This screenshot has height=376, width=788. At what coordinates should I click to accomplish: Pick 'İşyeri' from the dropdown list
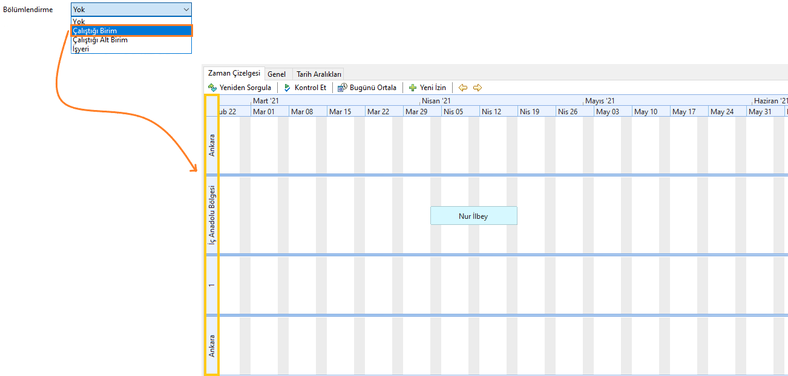coord(81,49)
